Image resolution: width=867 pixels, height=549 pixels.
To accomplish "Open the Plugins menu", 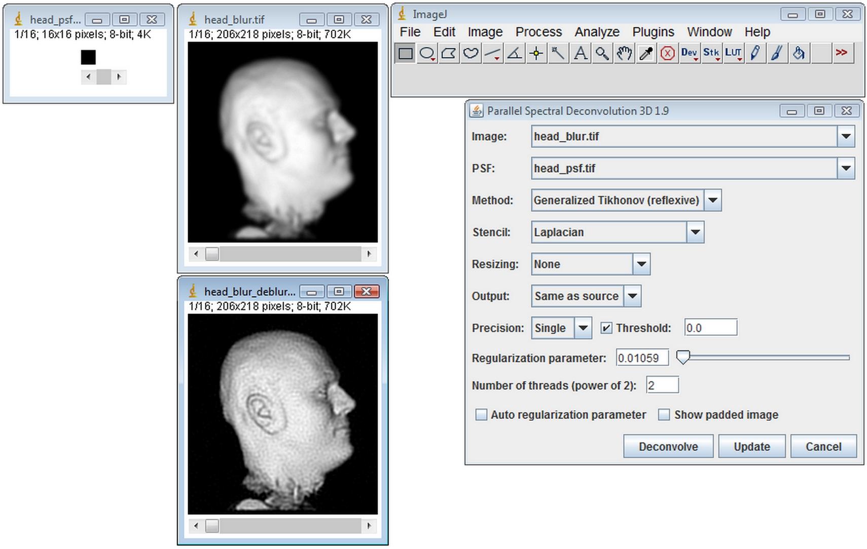I will click(653, 32).
